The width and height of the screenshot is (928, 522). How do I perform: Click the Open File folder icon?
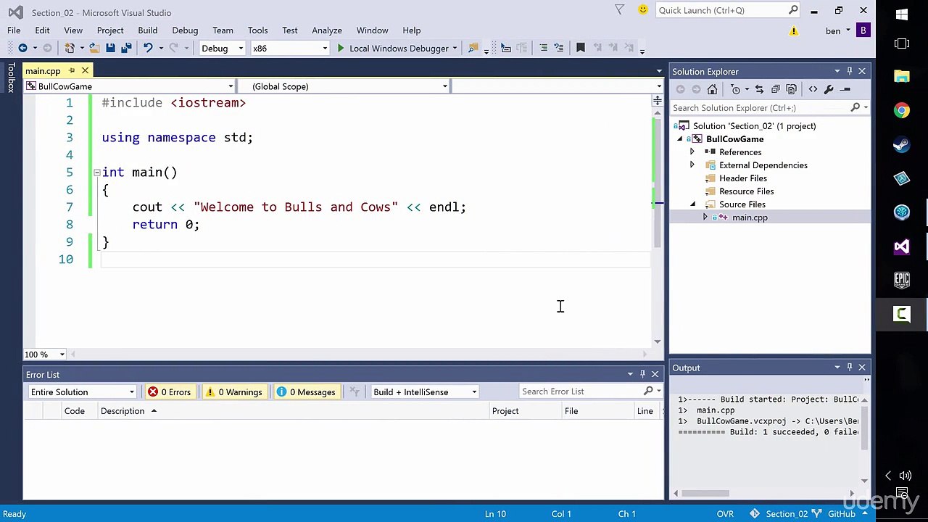point(94,48)
